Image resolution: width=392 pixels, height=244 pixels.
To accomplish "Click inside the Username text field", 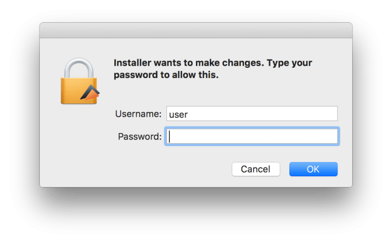I will (252, 114).
